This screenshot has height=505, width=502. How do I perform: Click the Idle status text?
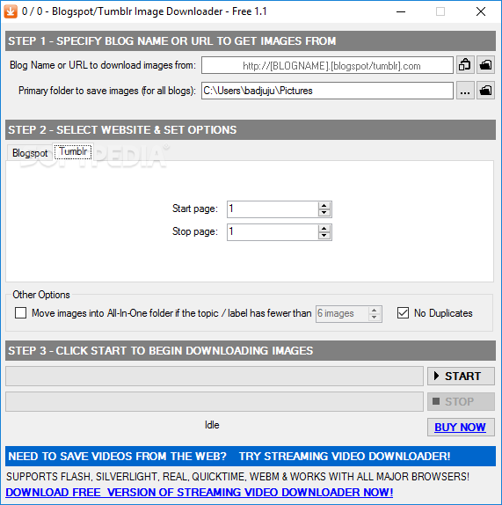tap(212, 425)
